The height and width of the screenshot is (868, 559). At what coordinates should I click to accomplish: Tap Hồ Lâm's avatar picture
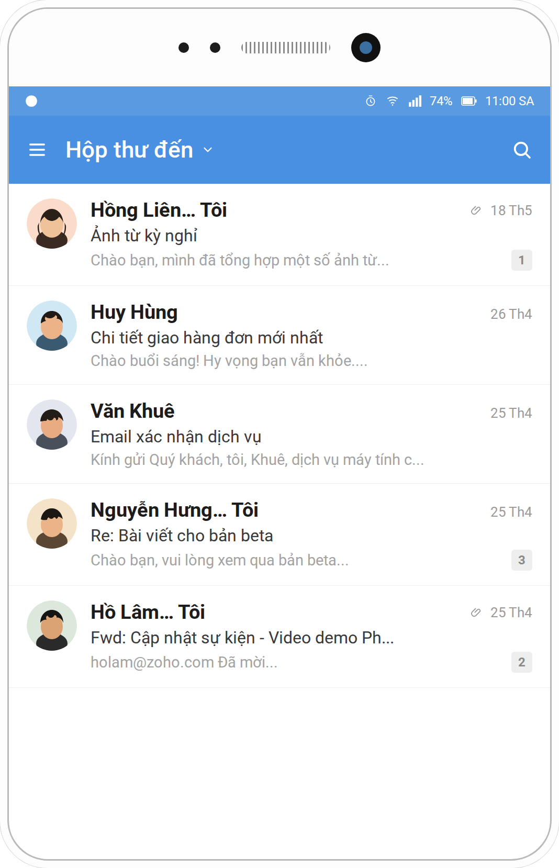52,626
